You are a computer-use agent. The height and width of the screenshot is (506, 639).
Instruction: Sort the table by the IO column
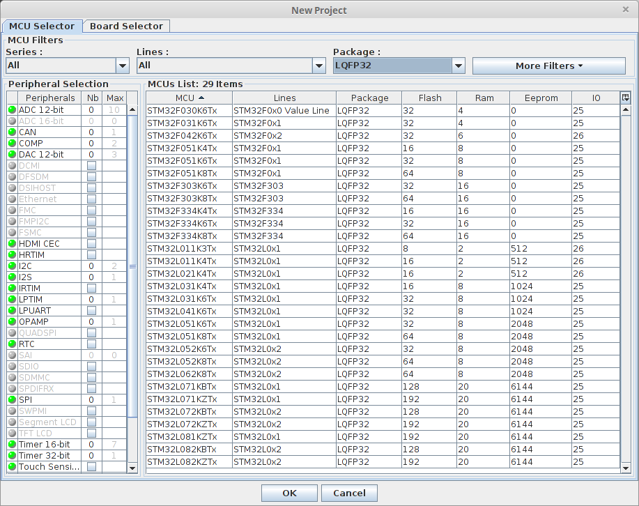click(x=596, y=98)
